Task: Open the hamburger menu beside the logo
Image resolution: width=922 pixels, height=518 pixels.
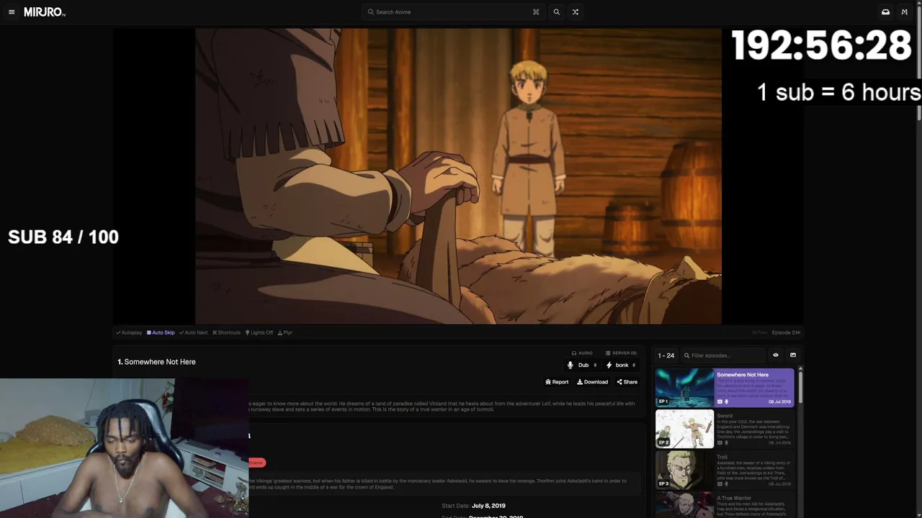Action: pyautogui.click(x=12, y=12)
